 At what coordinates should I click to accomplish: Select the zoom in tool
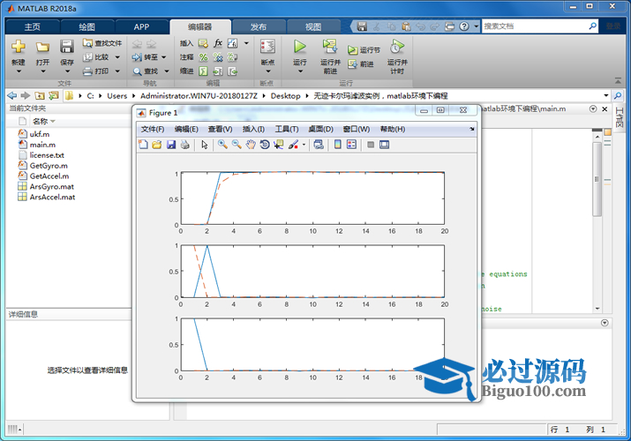tap(222, 145)
